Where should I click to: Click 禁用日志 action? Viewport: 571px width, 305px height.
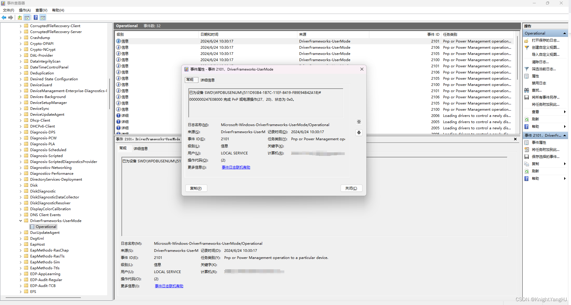pyautogui.click(x=539, y=83)
